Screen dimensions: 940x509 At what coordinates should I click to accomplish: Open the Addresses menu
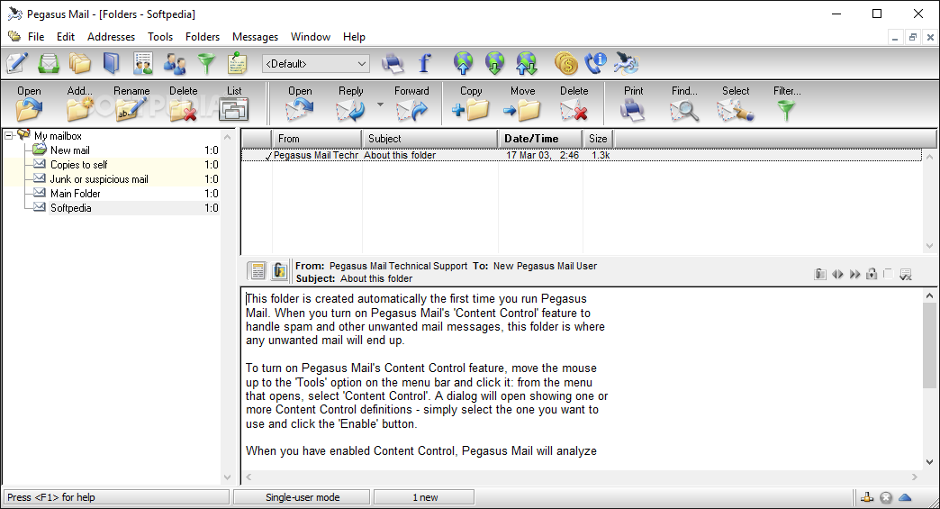111,37
